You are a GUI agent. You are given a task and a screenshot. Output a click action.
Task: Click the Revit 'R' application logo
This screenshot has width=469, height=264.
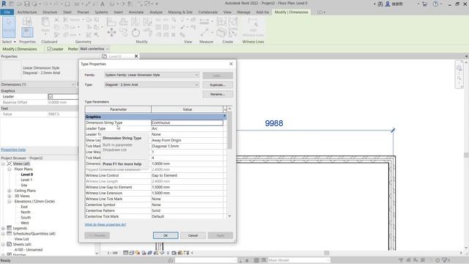4,4
